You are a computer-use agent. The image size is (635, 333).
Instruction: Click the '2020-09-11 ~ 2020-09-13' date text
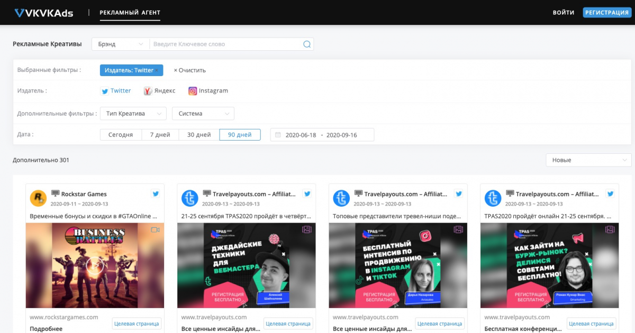79,204
